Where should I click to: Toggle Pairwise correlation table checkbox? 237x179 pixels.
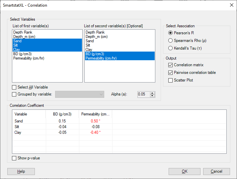click(x=171, y=73)
